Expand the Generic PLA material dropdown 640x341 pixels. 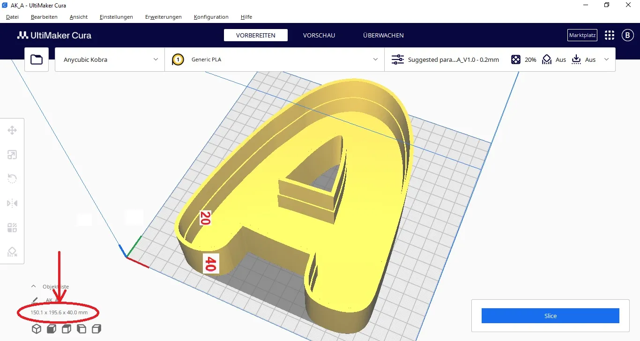click(x=275, y=59)
